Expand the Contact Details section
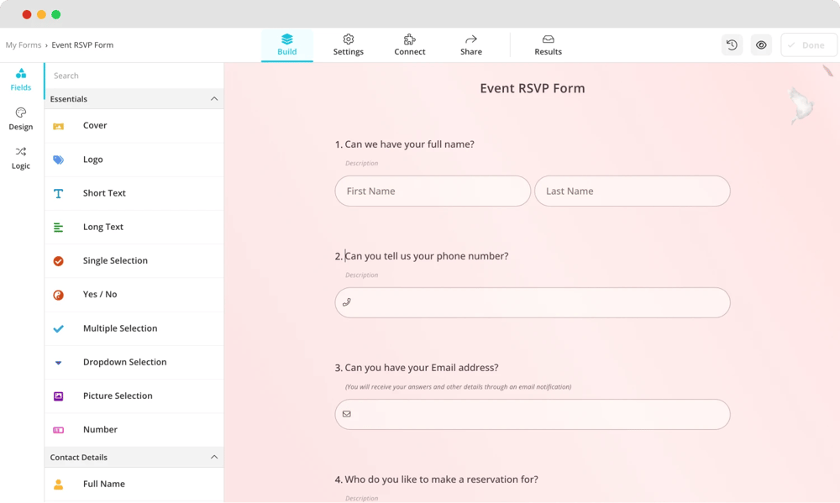This screenshot has width=840, height=503. 215,457
